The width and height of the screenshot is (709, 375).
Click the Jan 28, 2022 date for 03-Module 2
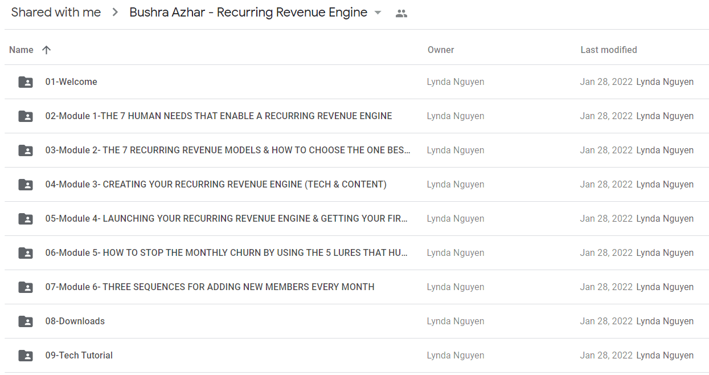tap(606, 150)
